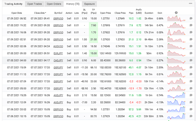This screenshot has height=121, width=196.
Task: Click gain value 4.15%
Action: [160, 109]
